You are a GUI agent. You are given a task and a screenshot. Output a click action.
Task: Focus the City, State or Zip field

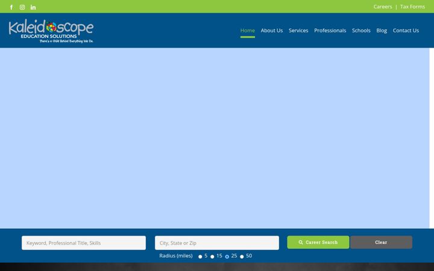click(x=217, y=243)
